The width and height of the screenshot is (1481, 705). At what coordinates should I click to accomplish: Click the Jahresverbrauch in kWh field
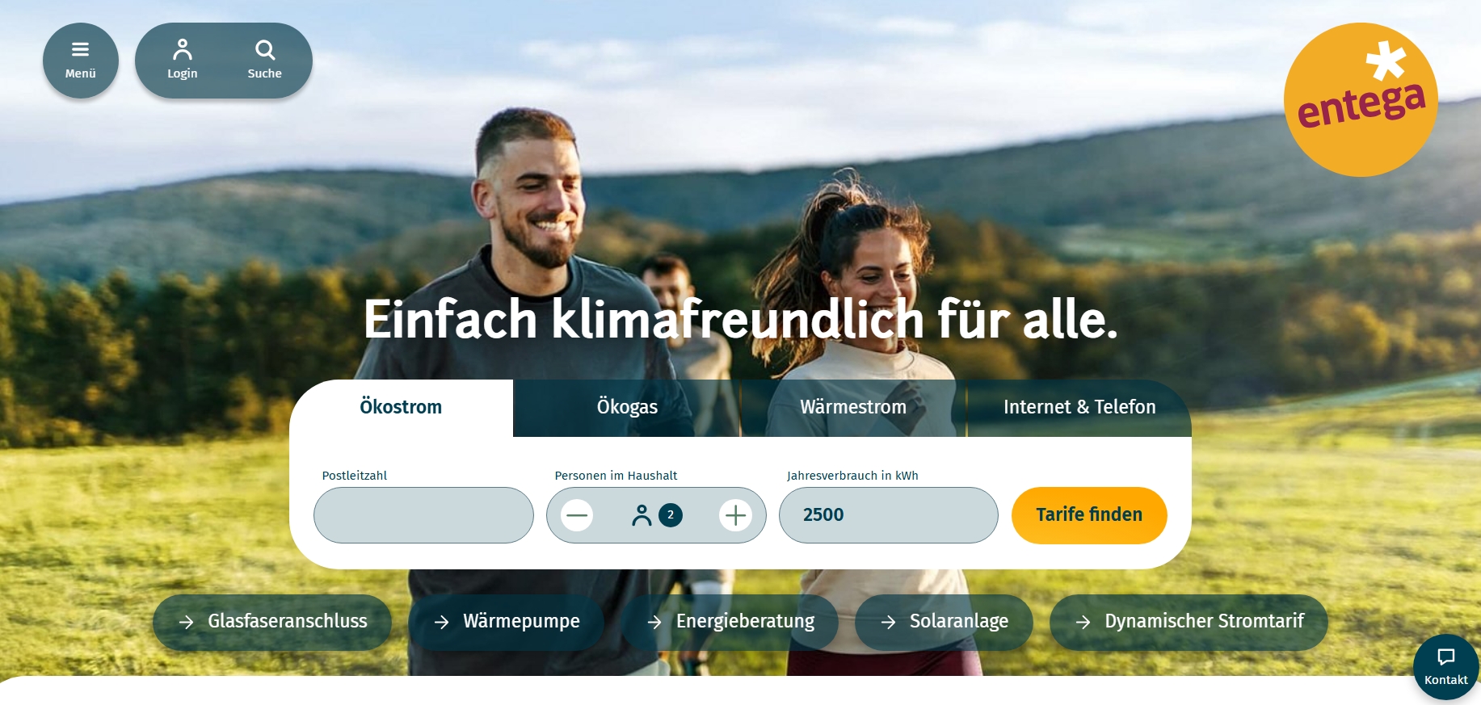click(889, 515)
